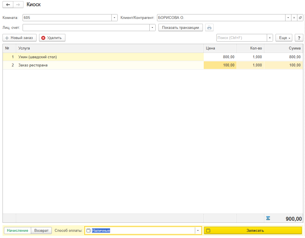Click Показать транзакции
This screenshot has width=305, height=238.
pos(181,28)
